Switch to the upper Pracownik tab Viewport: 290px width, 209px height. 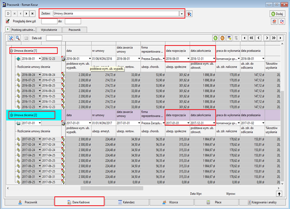point(75,30)
